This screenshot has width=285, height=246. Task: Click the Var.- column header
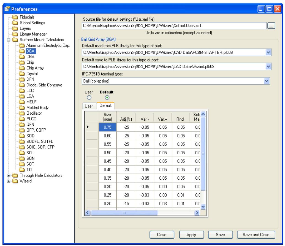coord(145,117)
